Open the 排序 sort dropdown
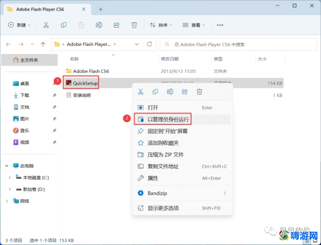The width and height of the screenshot is (321, 245). [161, 25]
